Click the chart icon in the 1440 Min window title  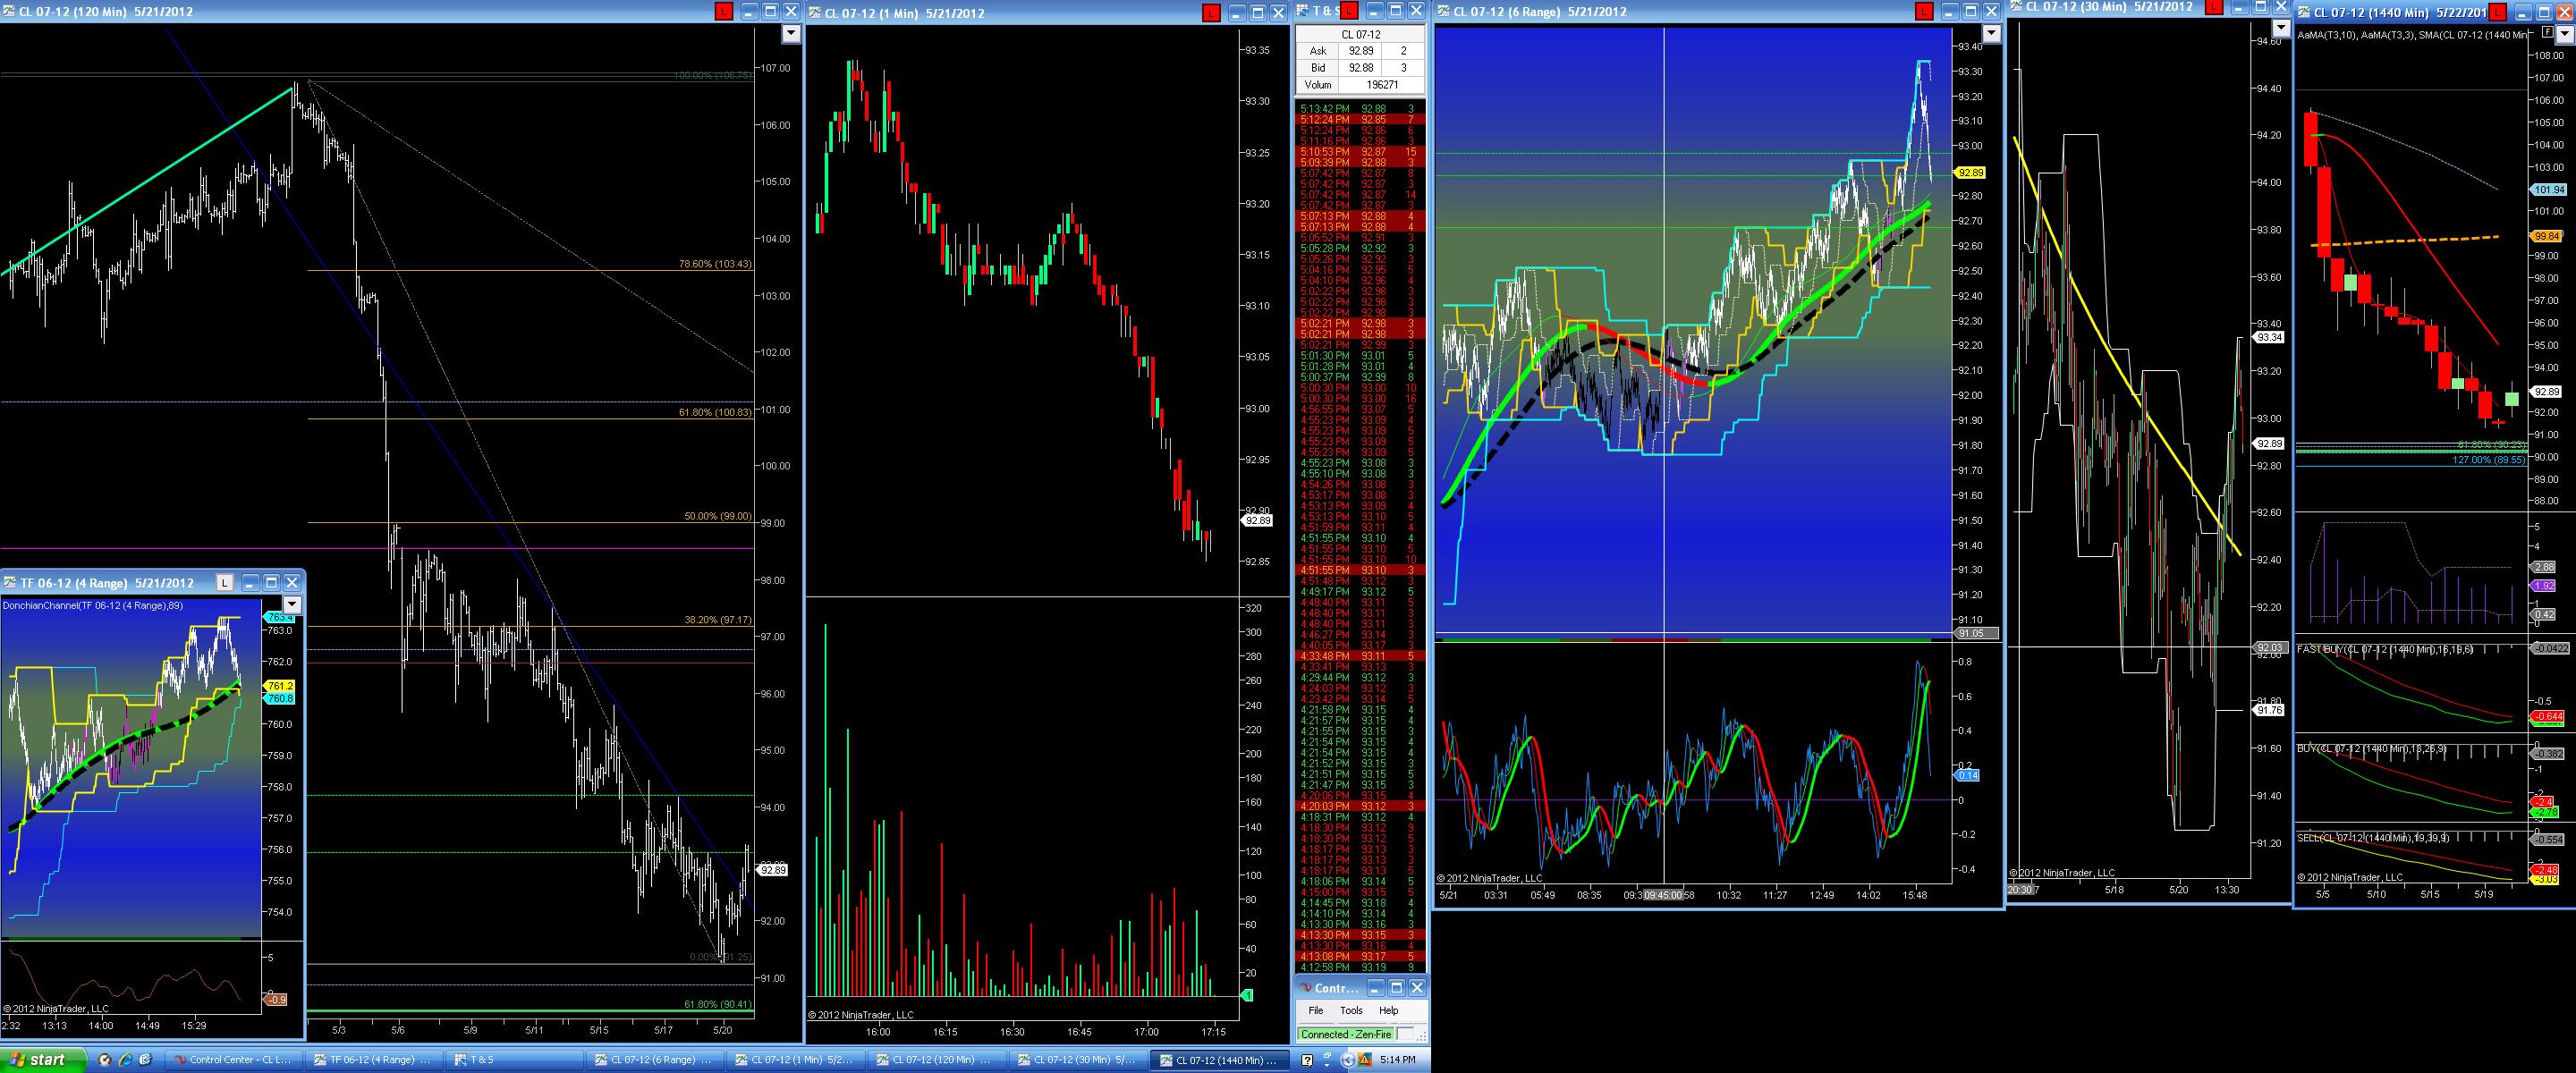point(2304,12)
